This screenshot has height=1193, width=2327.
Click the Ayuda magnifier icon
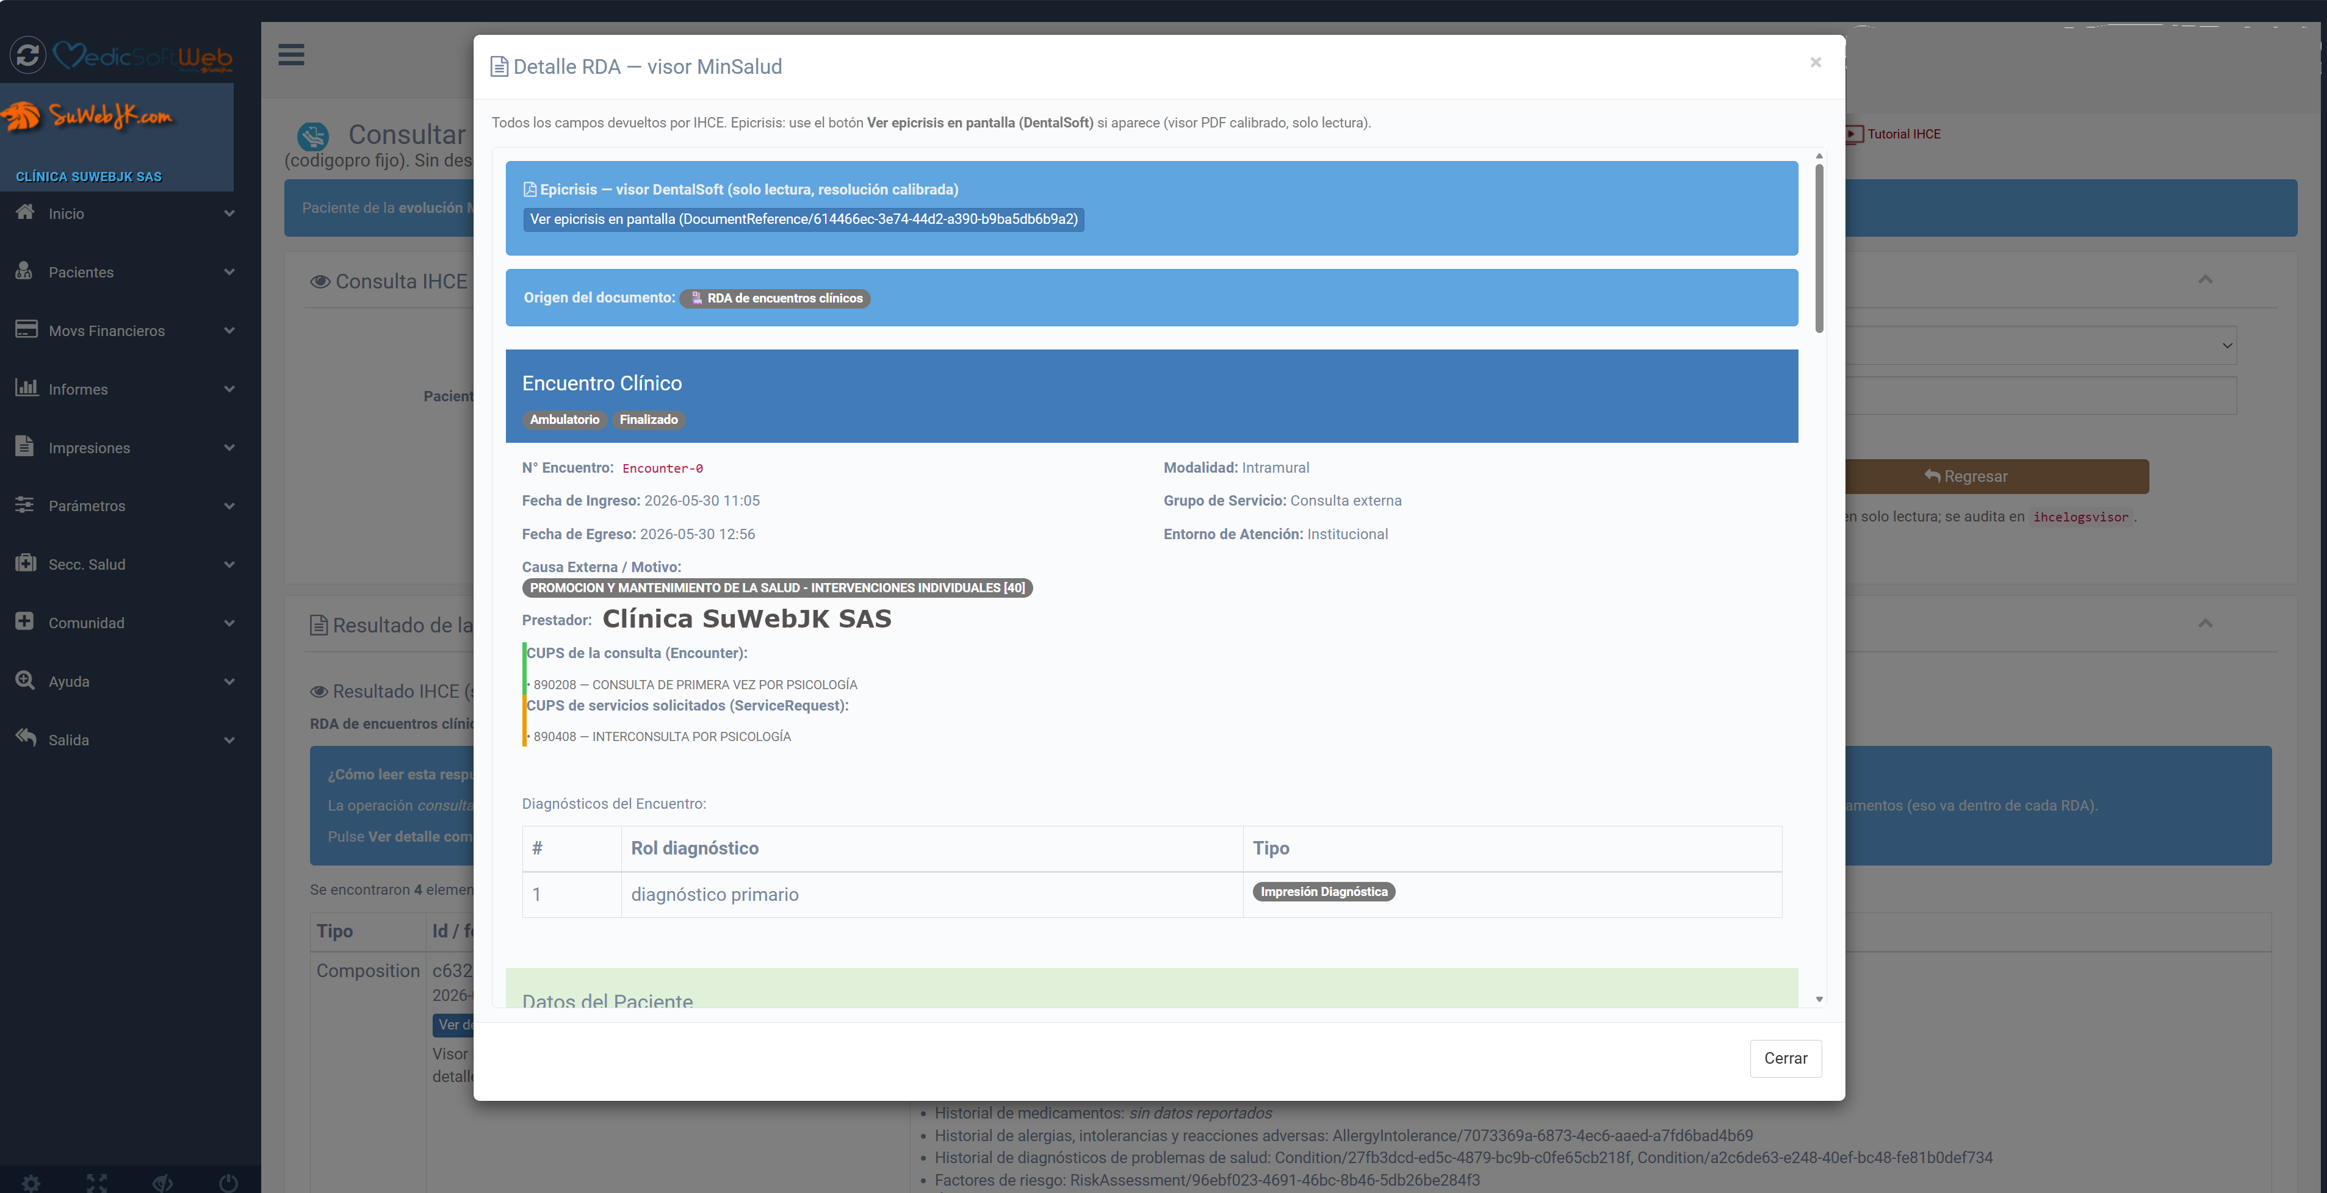pos(25,680)
